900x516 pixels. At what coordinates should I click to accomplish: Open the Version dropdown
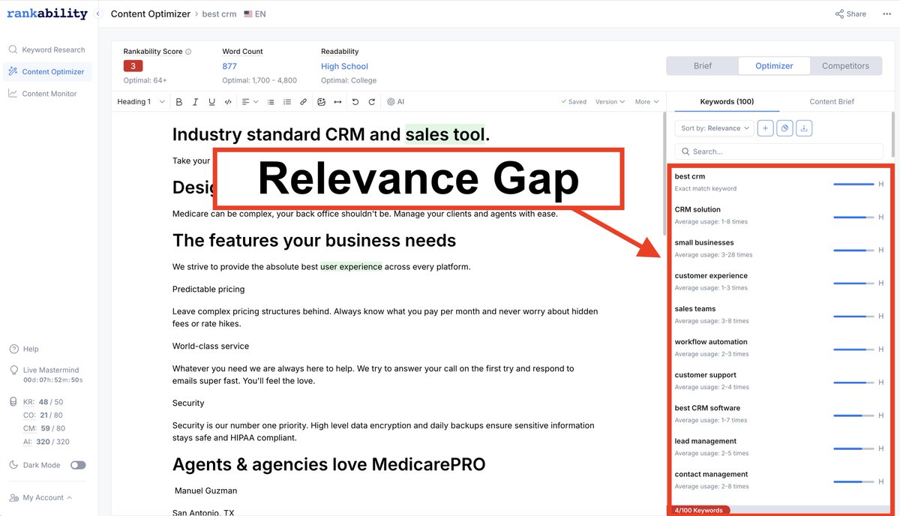(x=610, y=102)
